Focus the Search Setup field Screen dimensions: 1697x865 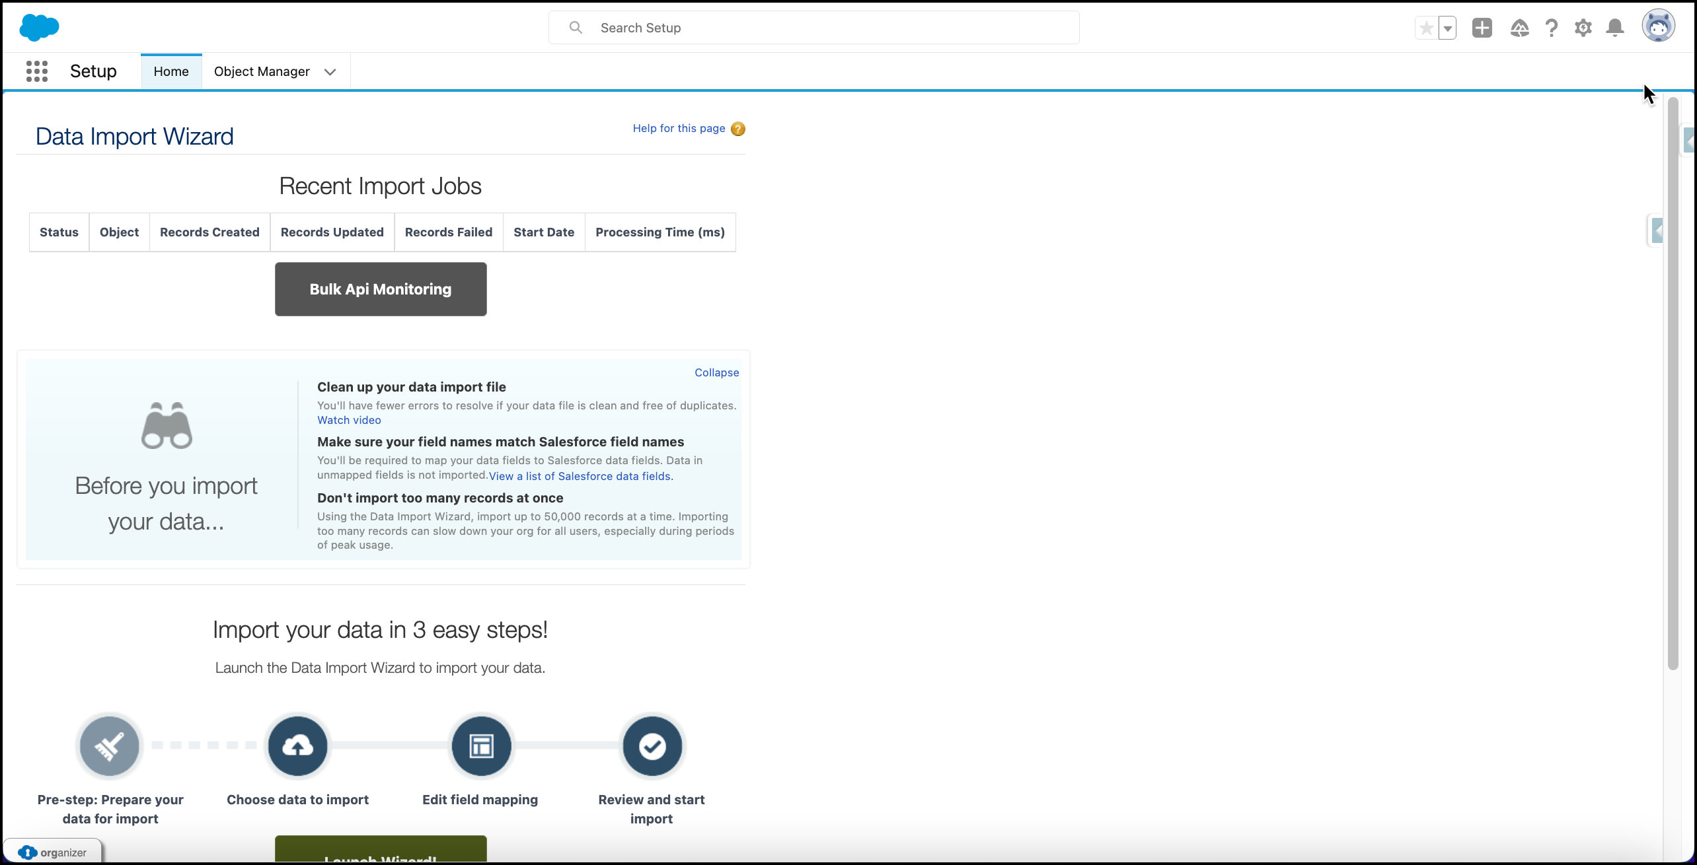pos(814,28)
